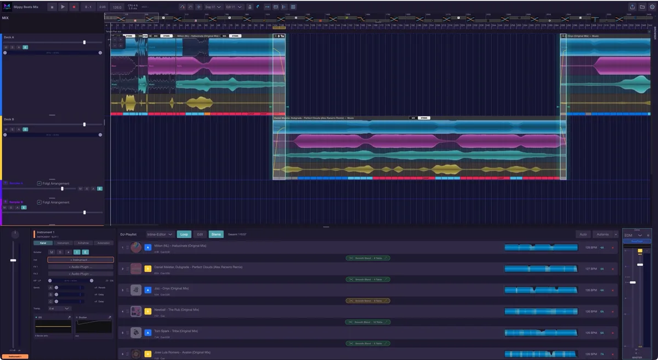
Task: Click the Automix button
Action: (x=603, y=234)
